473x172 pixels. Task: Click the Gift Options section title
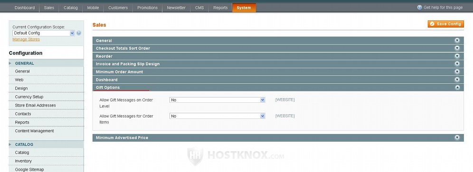click(108, 88)
